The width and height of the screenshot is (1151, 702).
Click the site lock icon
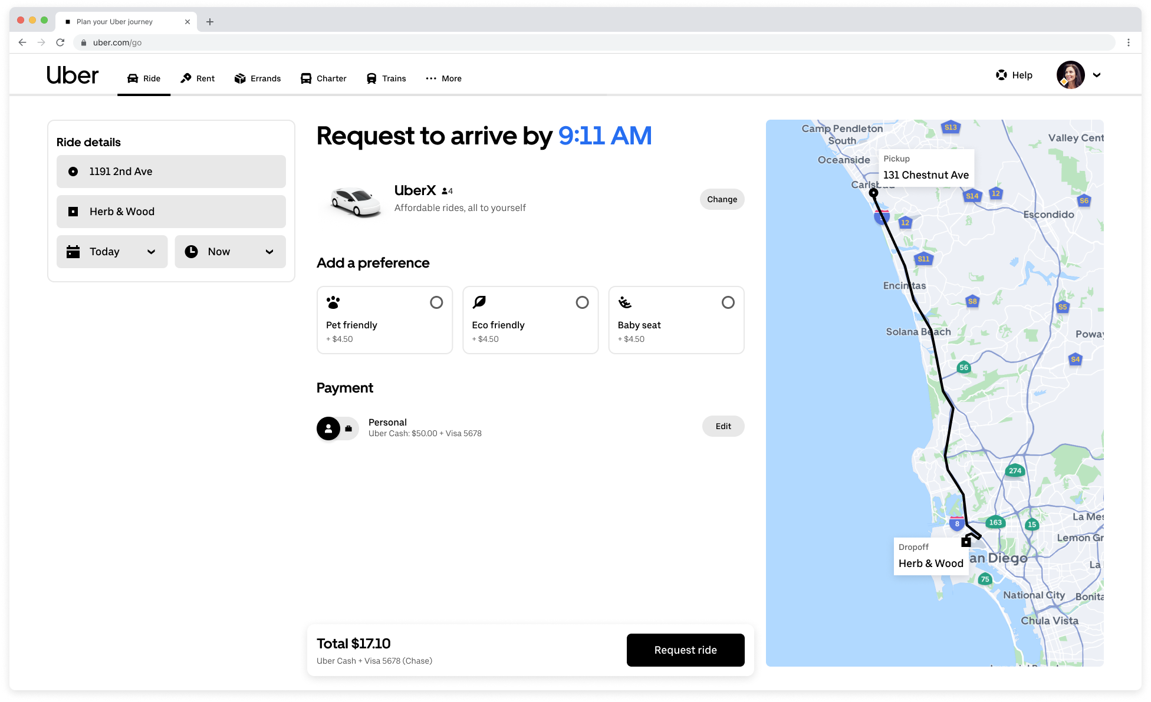(84, 42)
